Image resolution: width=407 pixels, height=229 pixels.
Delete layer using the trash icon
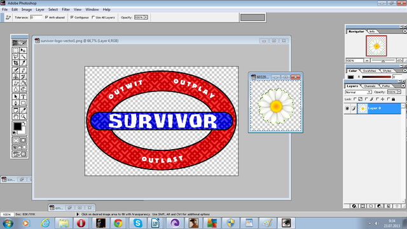coord(396,206)
